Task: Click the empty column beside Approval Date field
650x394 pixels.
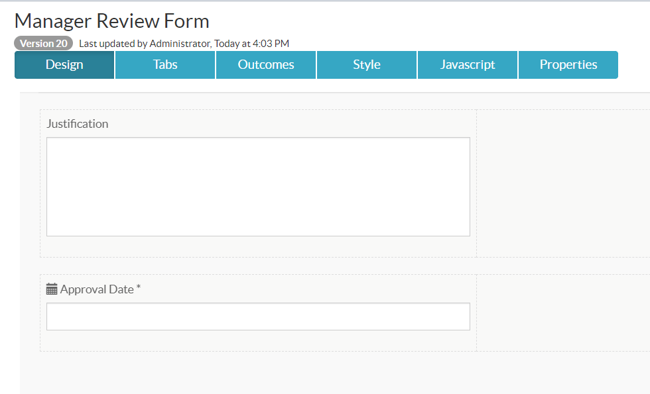Action: [562, 311]
